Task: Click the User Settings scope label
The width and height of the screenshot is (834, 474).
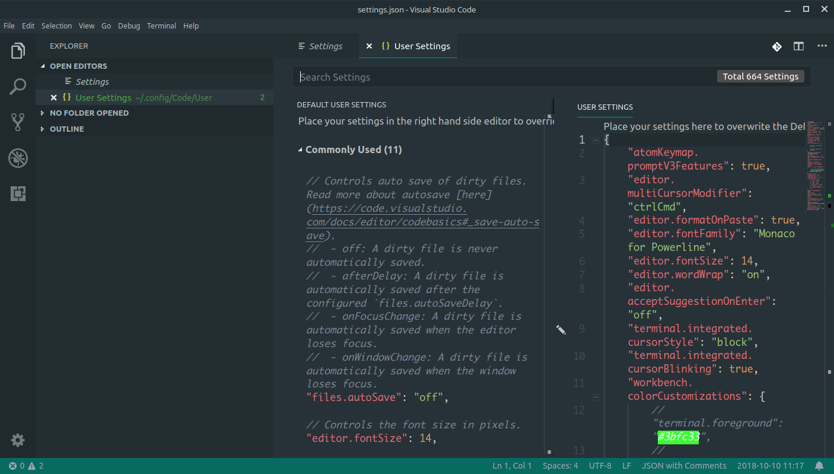Action: pos(604,107)
